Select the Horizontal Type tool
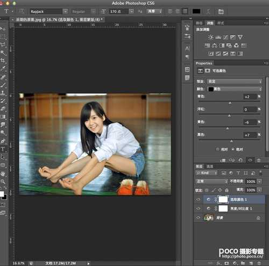Screen dimensions: 269x266 3,149
